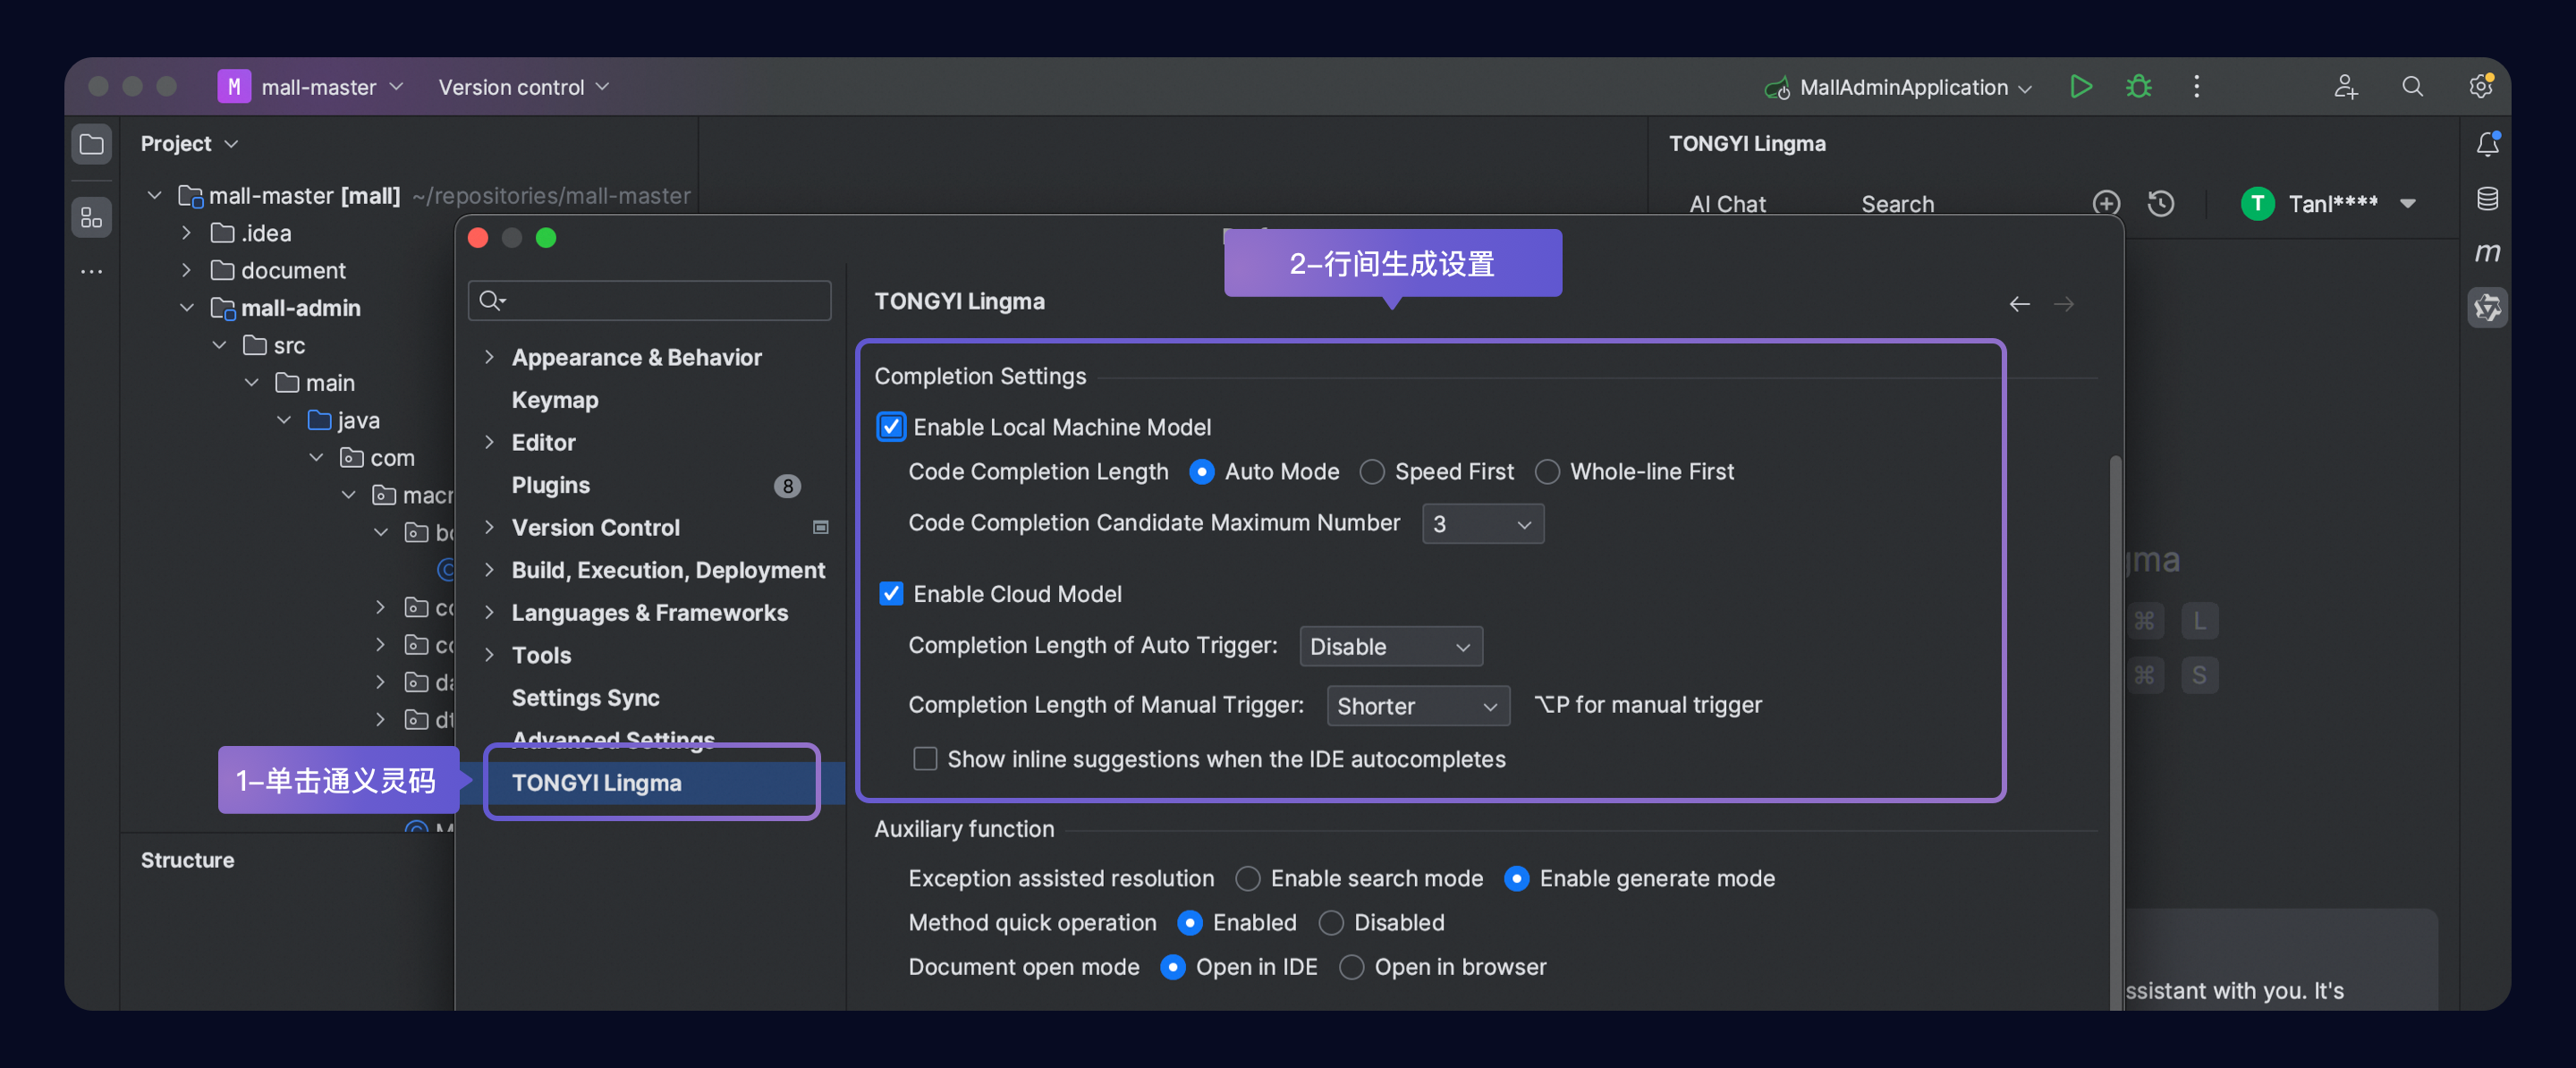Open the add collaborator user icon
This screenshot has width=2576, height=1068.
tap(2345, 87)
